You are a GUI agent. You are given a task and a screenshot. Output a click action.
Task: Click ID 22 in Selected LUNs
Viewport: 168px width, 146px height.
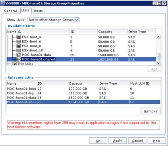(39, 89)
